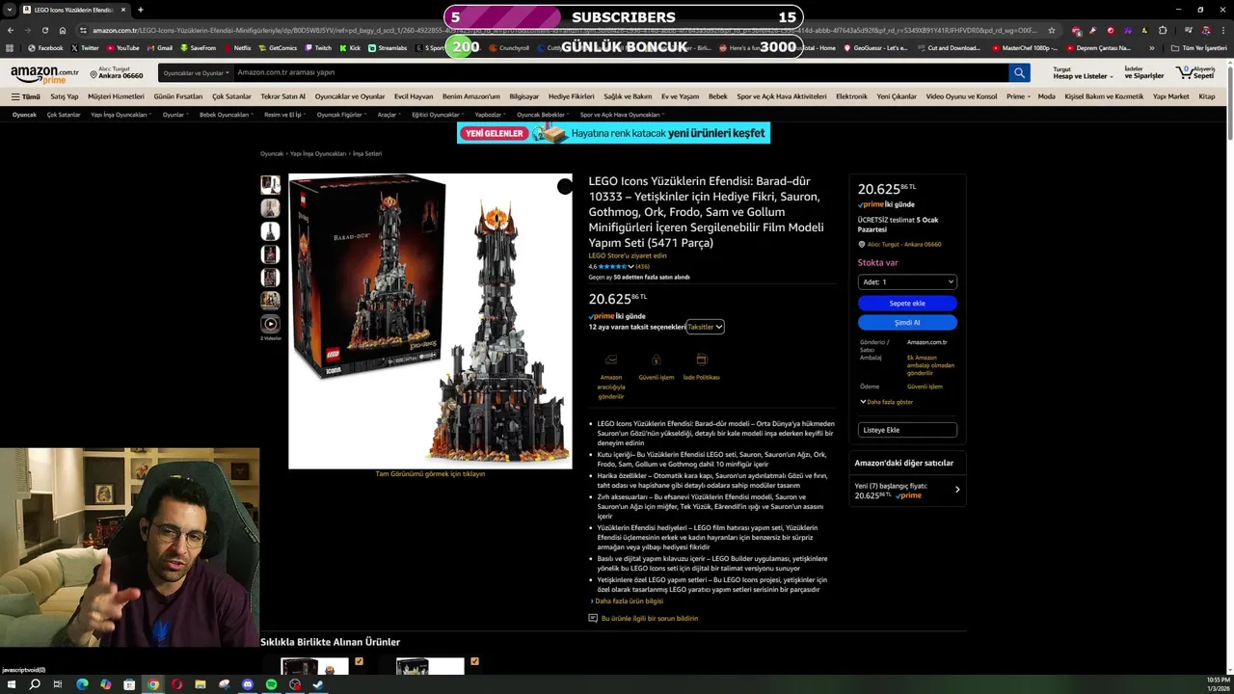Open the search category dropdown Oyuncaklar ve Oyunlar
The width and height of the screenshot is (1234, 694).
196,72
